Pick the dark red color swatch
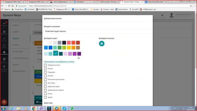197x111 pixels. 78,43
